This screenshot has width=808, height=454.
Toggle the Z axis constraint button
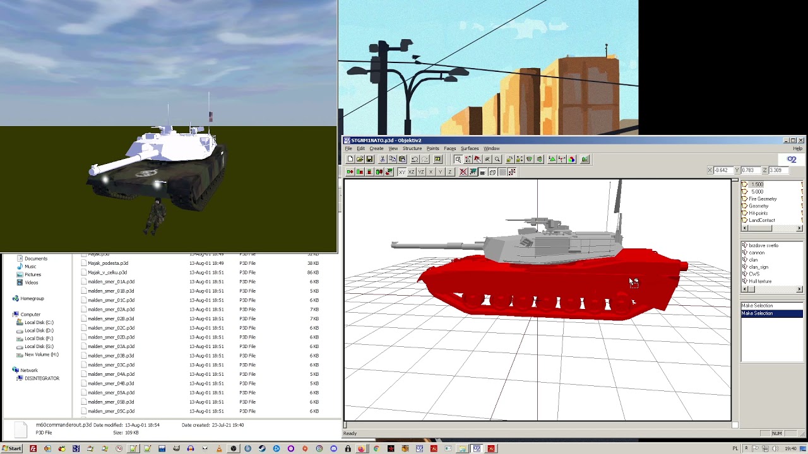[450, 172]
